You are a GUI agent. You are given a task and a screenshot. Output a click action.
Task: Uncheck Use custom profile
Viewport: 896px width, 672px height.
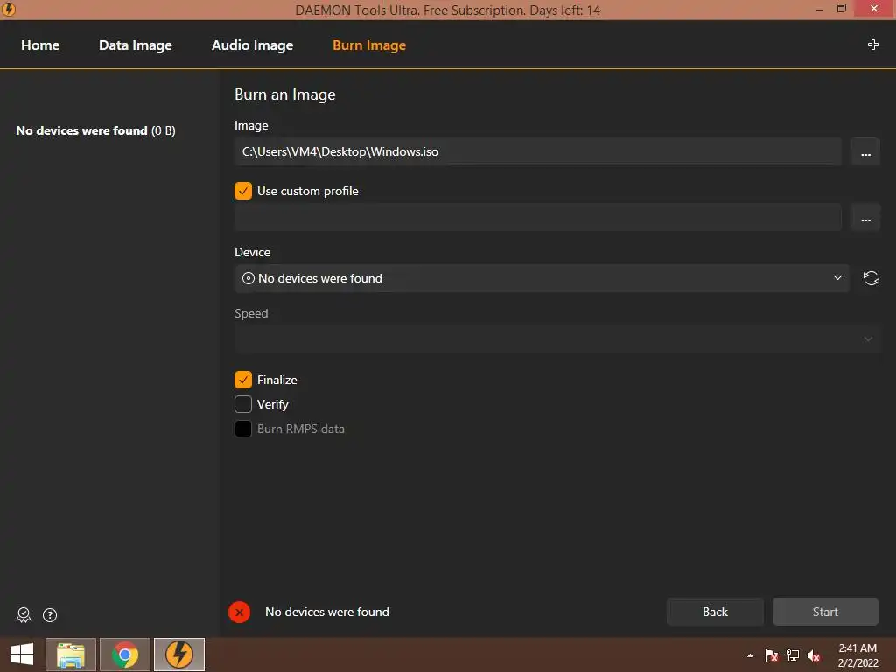(x=243, y=191)
